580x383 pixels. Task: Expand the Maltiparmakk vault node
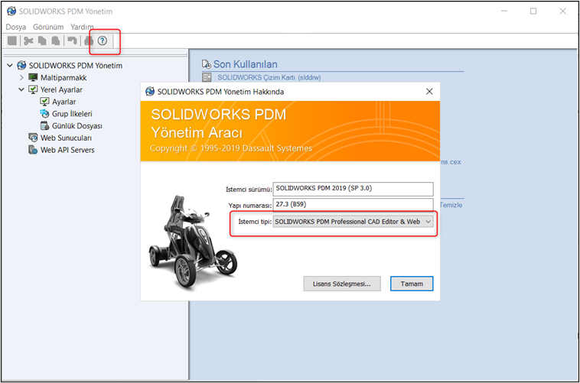click(21, 78)
